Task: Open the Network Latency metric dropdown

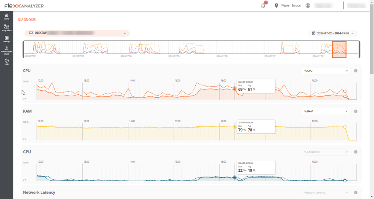Action: (x=325, y=192)
